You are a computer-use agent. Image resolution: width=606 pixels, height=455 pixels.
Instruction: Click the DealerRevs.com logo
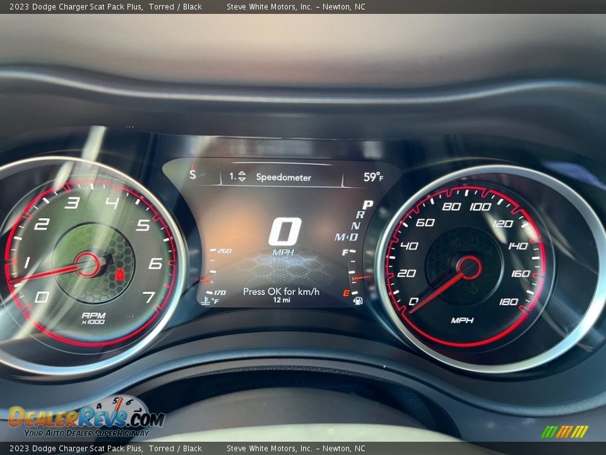(86, 418)
